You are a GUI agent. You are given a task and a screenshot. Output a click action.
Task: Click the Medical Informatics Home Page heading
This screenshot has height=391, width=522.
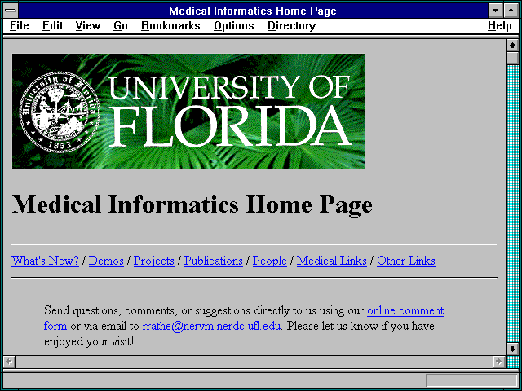(192, 204)
